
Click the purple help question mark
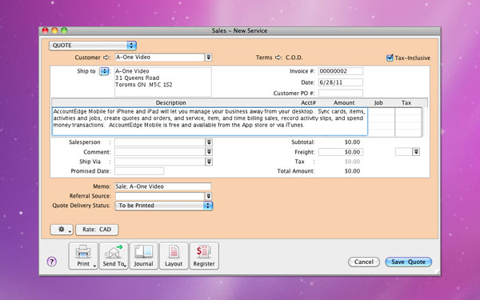pos(52,262)
